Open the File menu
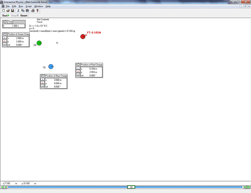 click(7, 6)
